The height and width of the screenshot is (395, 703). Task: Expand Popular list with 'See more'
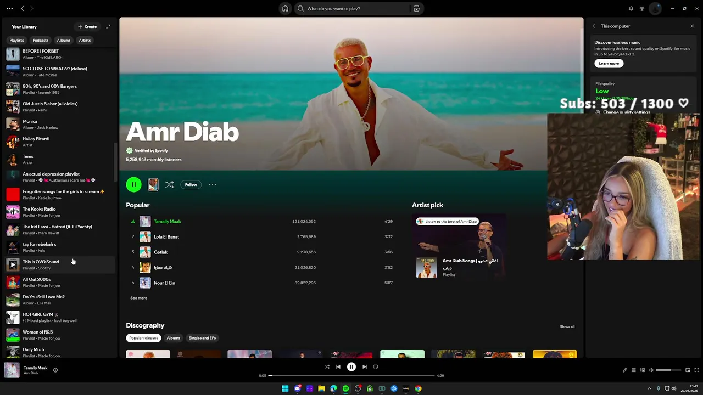[138, 298]
